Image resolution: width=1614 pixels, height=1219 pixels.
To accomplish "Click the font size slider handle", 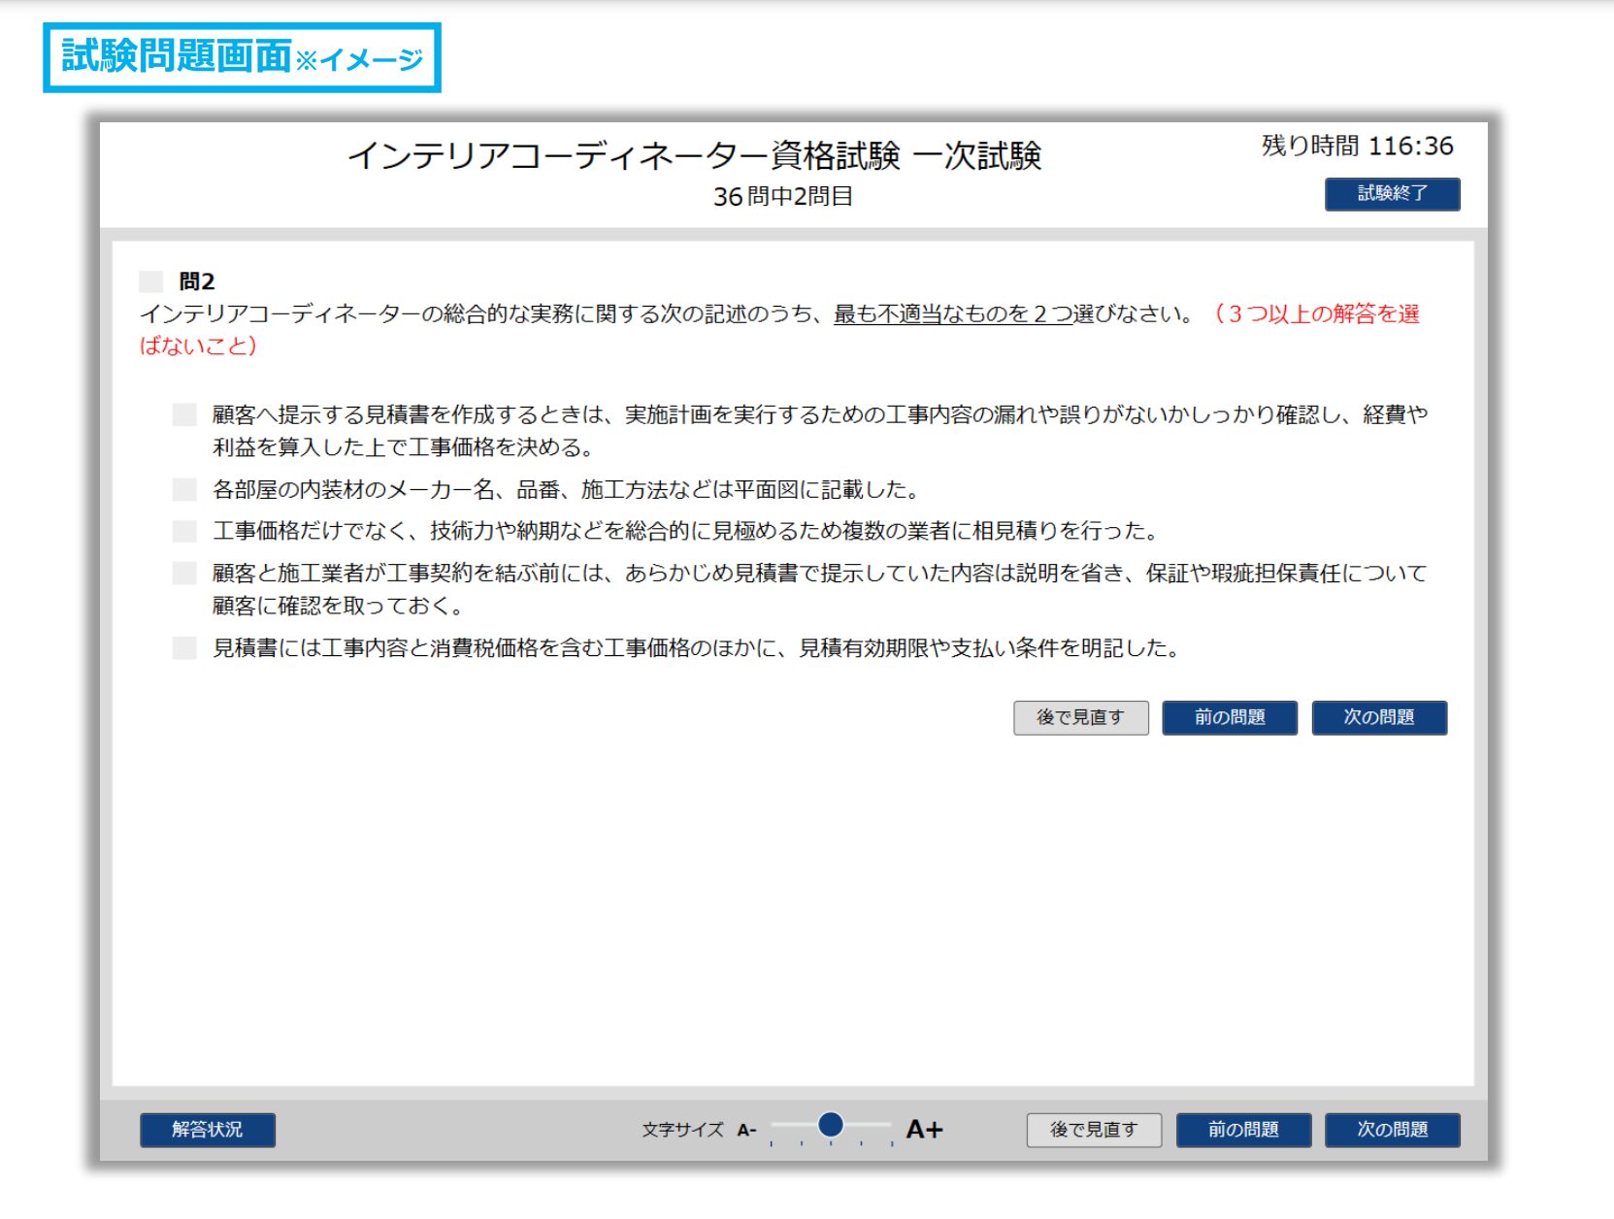I will [x=831, y=1125].
